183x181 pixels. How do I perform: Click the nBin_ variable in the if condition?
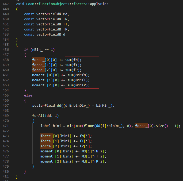(37, 50)
